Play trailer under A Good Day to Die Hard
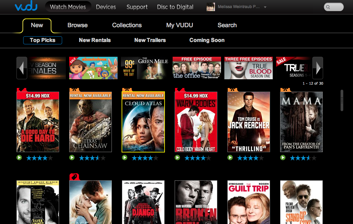The width and height of the screenshot is (353, 224). click(19, 158)
